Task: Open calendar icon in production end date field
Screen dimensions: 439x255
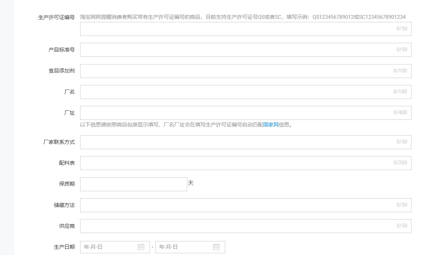Action: [216, 247]
